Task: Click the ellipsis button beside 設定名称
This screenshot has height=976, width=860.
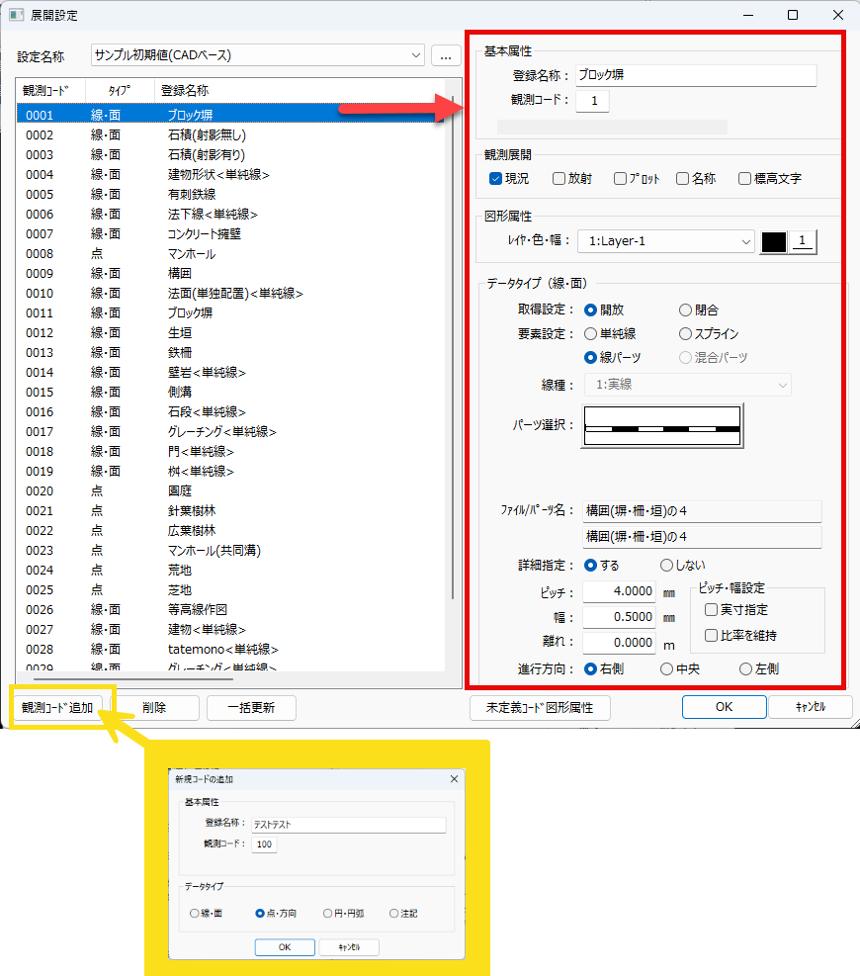Action: click(446, 56)
